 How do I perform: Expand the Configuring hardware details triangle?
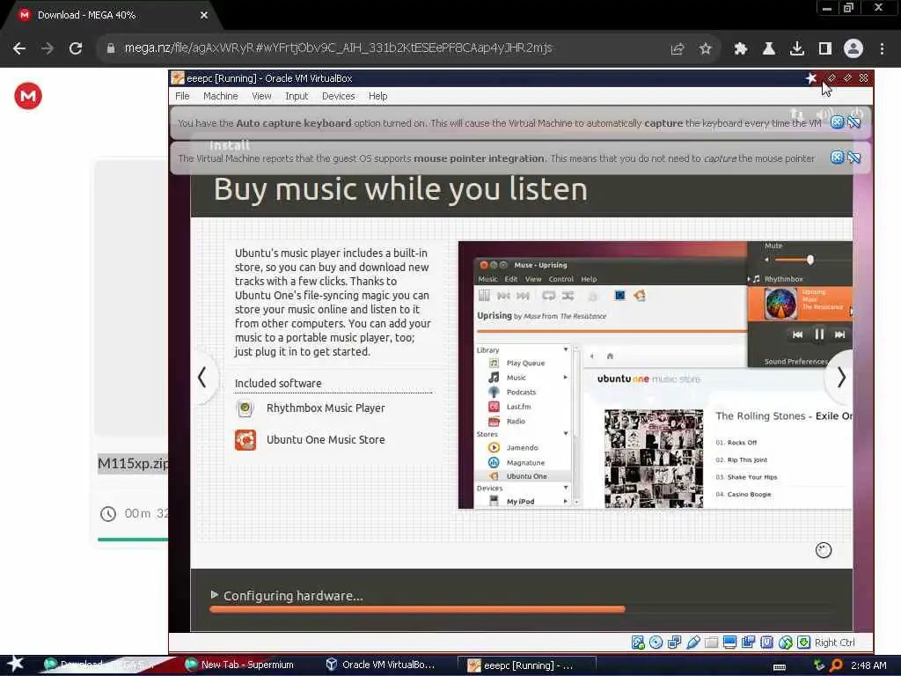215,595
